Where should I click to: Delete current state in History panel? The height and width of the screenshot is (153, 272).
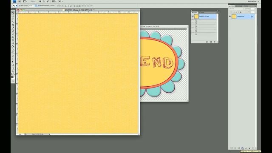click(215, 42)
